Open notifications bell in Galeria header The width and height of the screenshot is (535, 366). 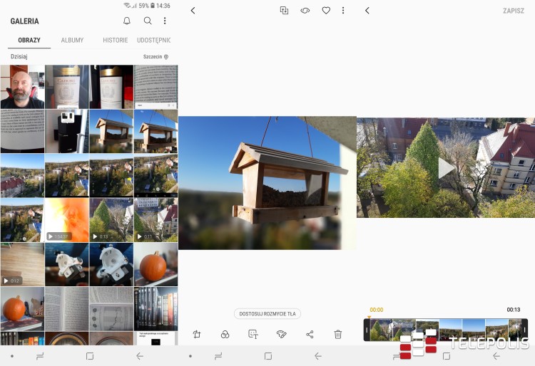(127, 21)
